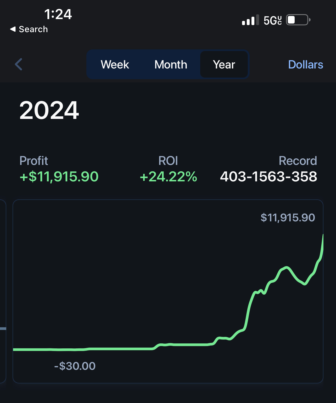336x403 pixels.
Task: Switch to the Month tab
Action: 171,65
